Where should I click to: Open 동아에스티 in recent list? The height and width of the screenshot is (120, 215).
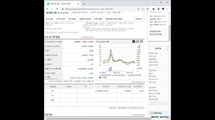(x=153, y=91)
